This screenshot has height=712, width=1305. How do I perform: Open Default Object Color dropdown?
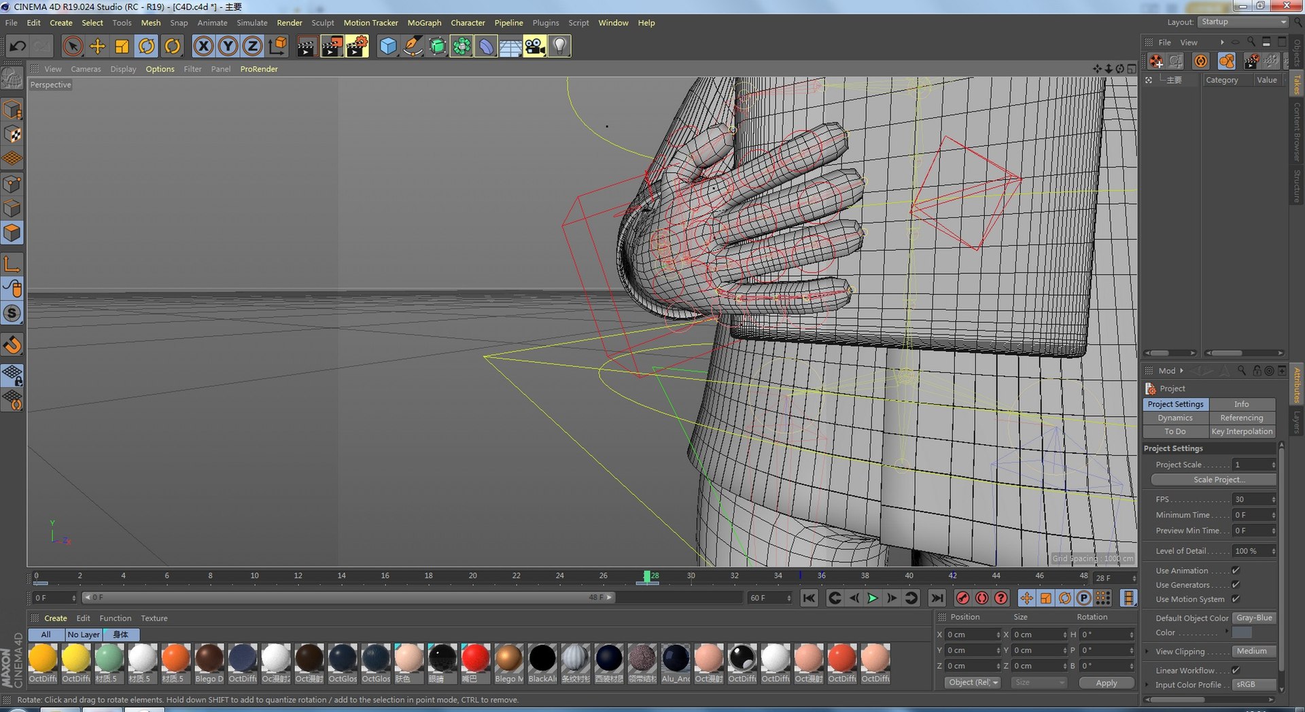[1255, 618]
